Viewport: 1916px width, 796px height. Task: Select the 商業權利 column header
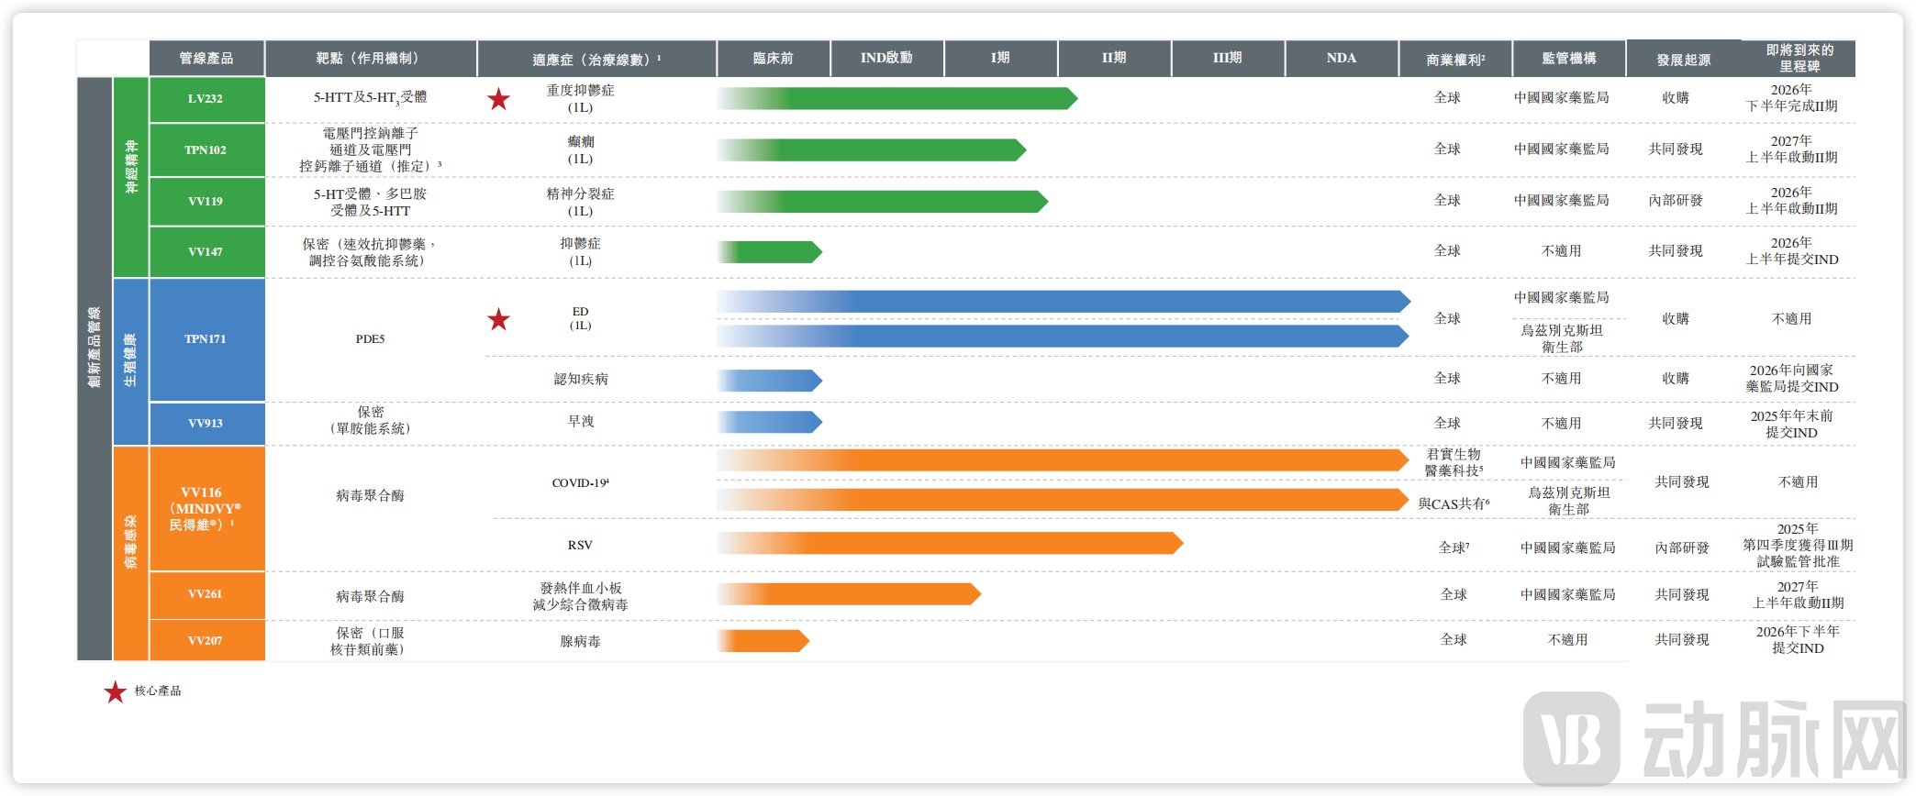1455,59
